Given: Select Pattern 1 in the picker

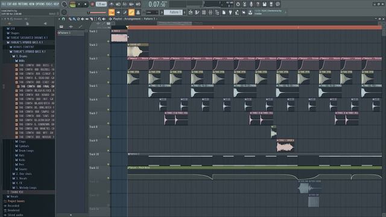Looking at the screenshot, I should click(x=71, y=33).
